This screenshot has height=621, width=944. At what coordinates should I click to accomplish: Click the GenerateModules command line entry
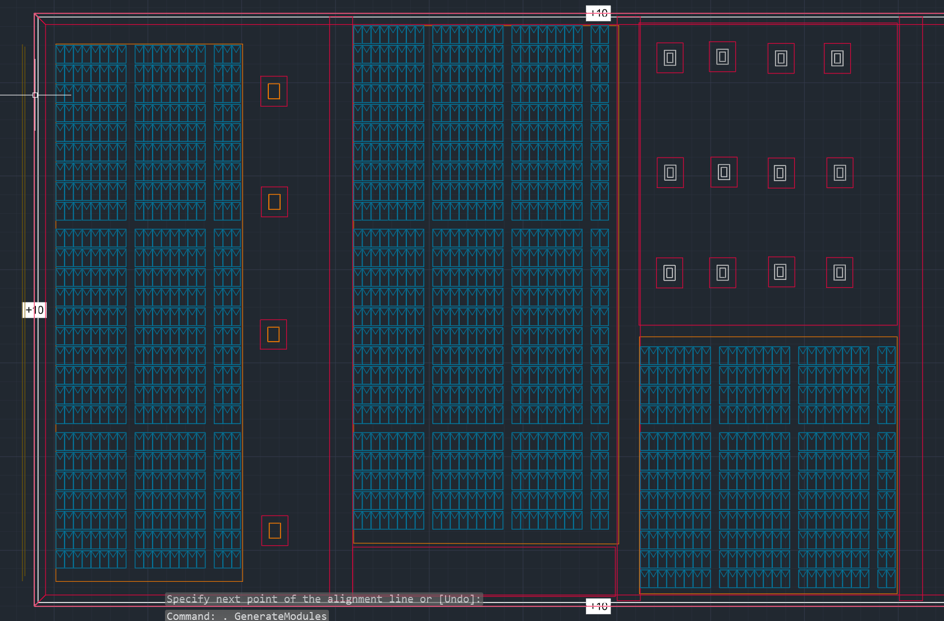[x=281, y=616]
